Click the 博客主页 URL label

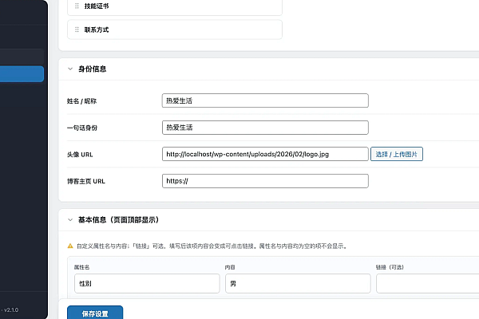(86, 181)
